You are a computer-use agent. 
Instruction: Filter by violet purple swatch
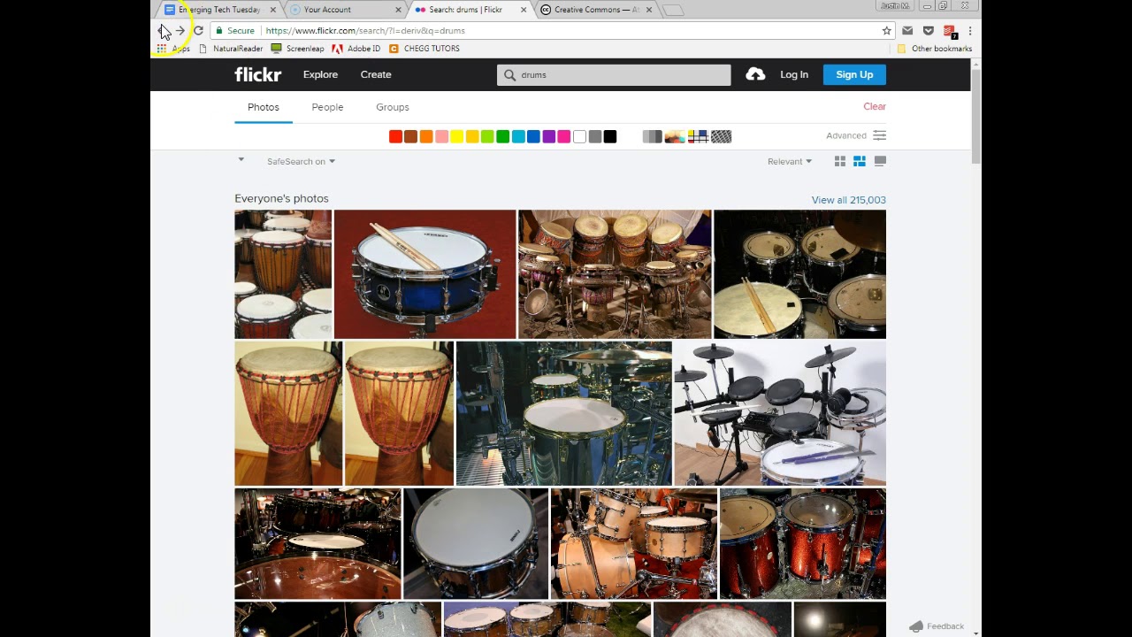548,136
